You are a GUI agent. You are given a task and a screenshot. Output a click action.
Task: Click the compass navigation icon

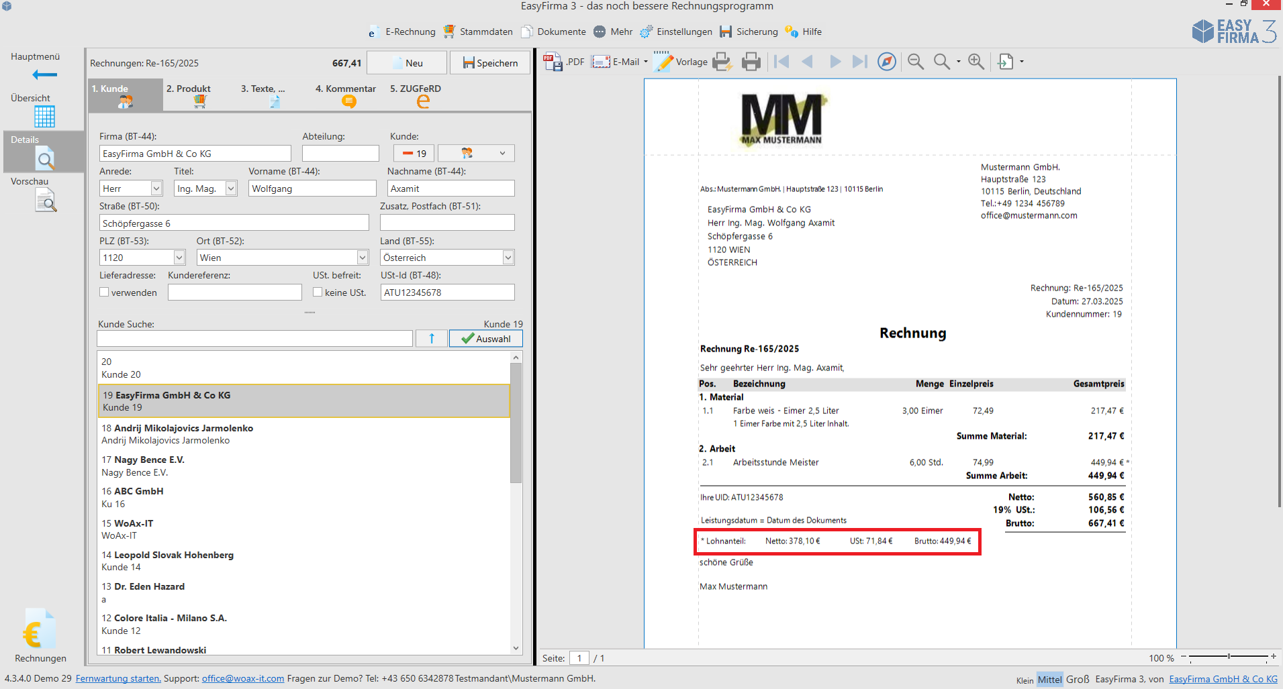[x=887, y=62]
